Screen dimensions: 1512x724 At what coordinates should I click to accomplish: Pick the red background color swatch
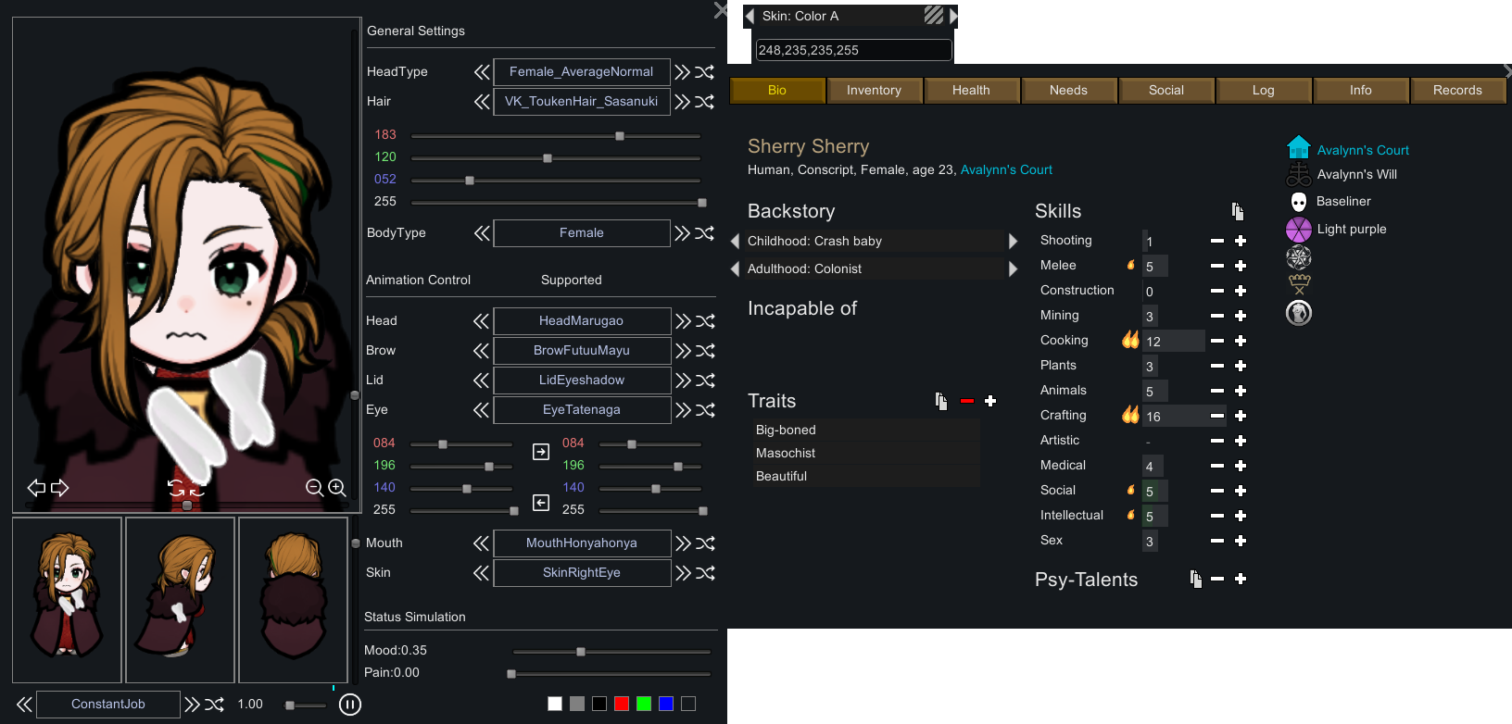coord(622,704)
